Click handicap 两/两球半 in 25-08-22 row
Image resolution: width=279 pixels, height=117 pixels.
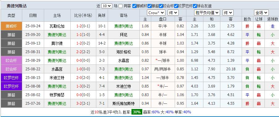pos(163,69)
